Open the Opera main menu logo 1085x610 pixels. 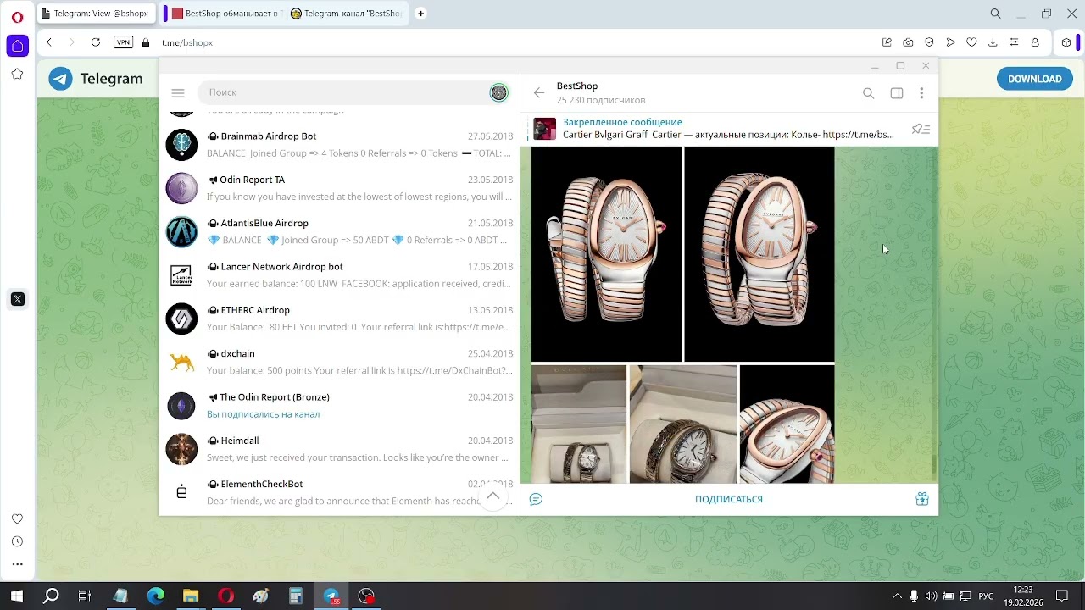click(17, 17)
